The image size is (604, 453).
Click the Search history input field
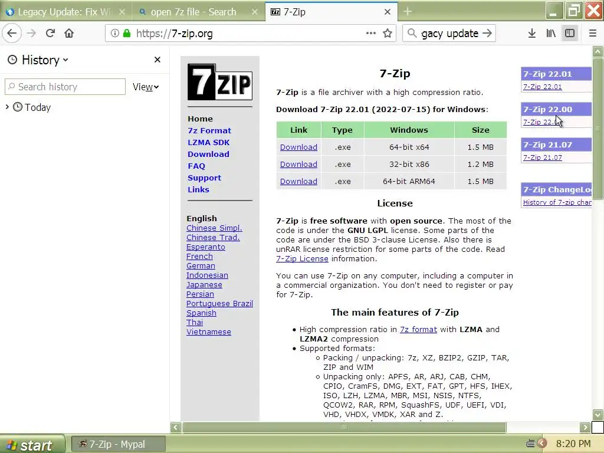tap(65, 87)
